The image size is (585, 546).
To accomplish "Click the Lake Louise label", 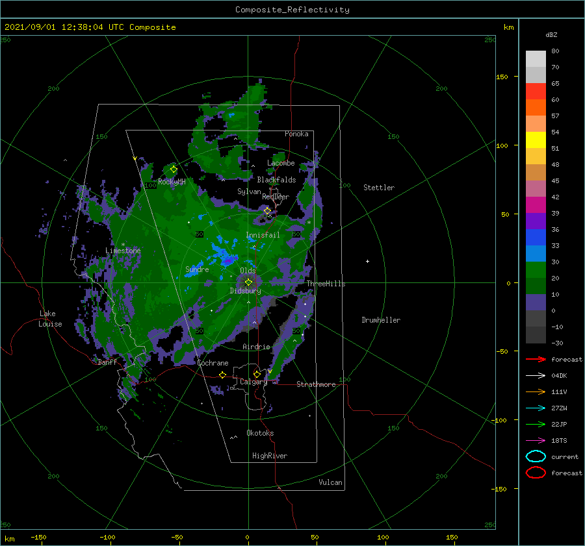I will point(51,319).
